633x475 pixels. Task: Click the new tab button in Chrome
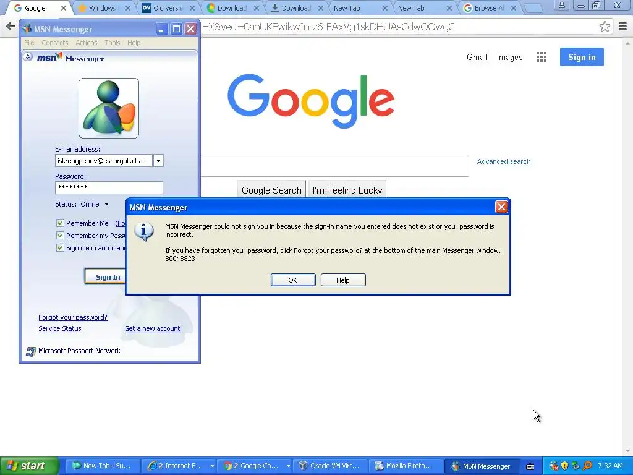click(533, 8)
